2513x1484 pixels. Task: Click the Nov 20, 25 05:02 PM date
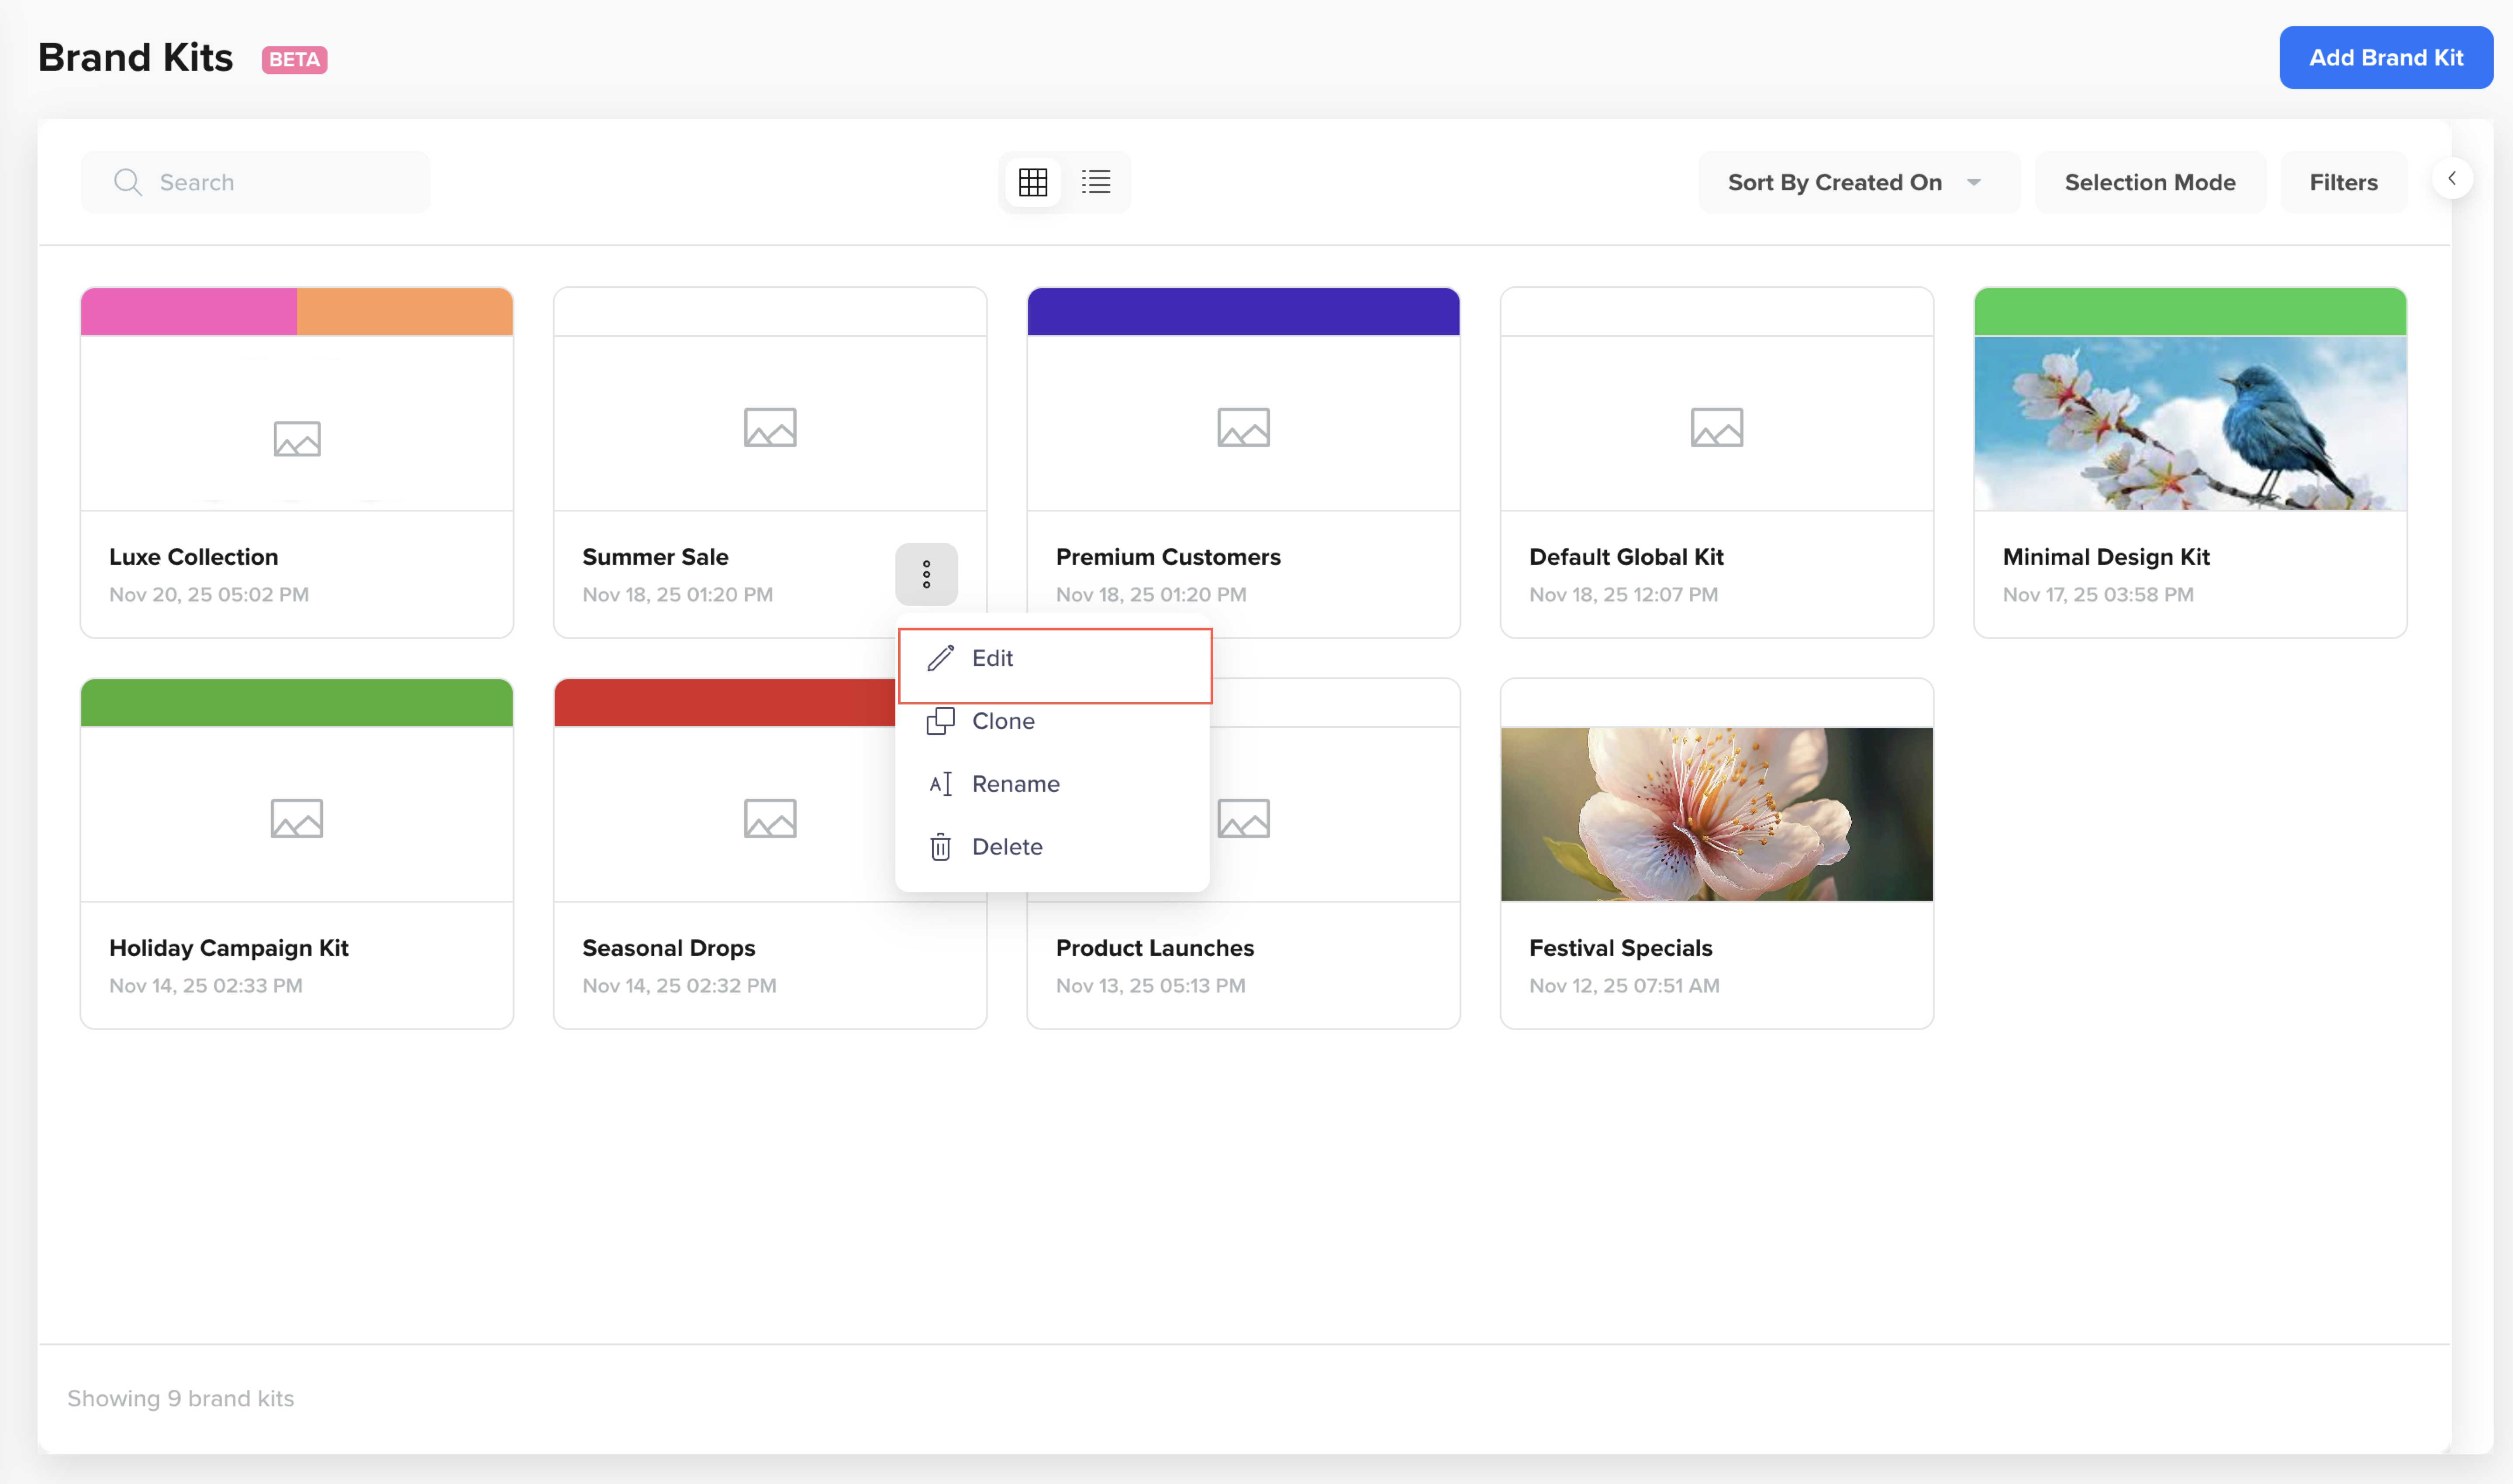tap(209, 595)
